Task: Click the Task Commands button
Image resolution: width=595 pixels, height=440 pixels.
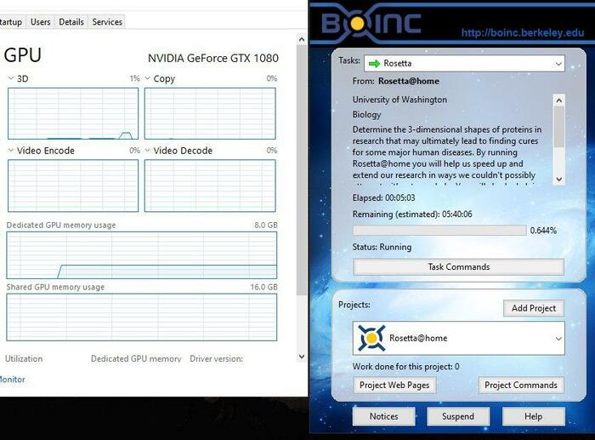Action: [x=458, y=266]
